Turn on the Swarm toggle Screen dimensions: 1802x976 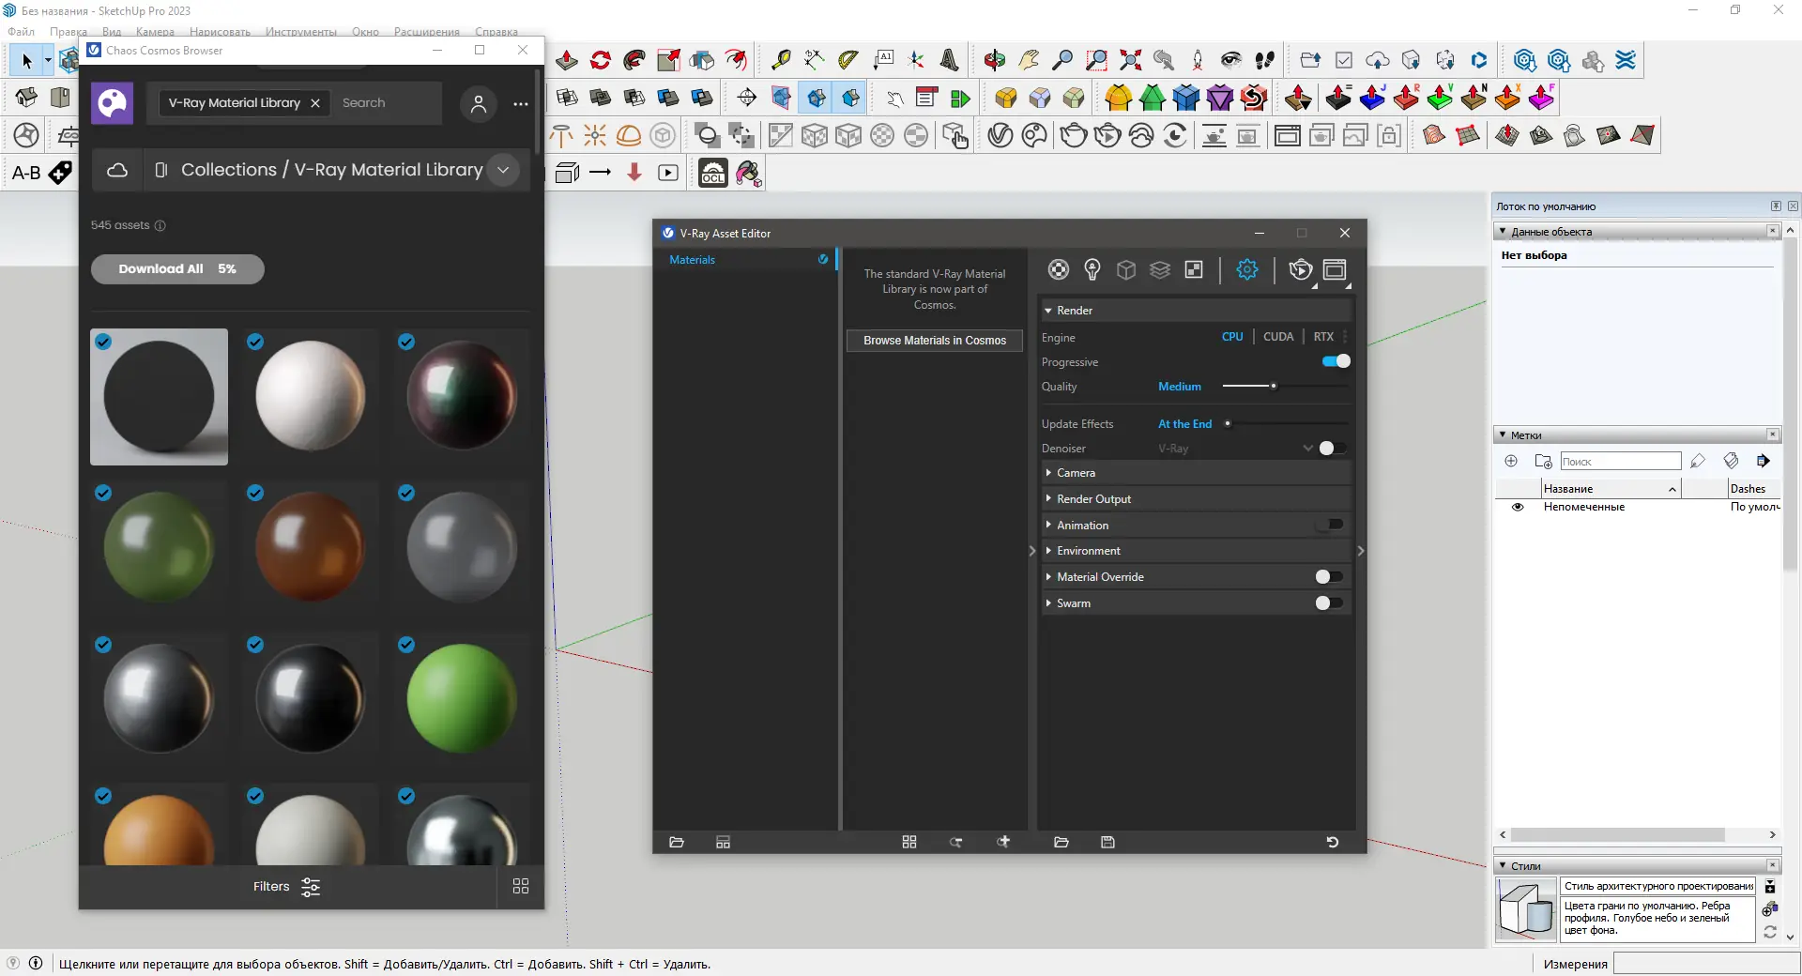pos(1329,602)
